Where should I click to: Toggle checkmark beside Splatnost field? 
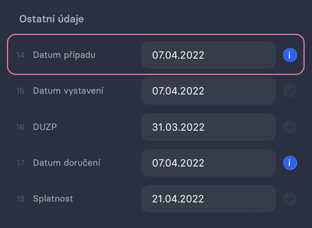pyautogui.click(x=290, y=199)
